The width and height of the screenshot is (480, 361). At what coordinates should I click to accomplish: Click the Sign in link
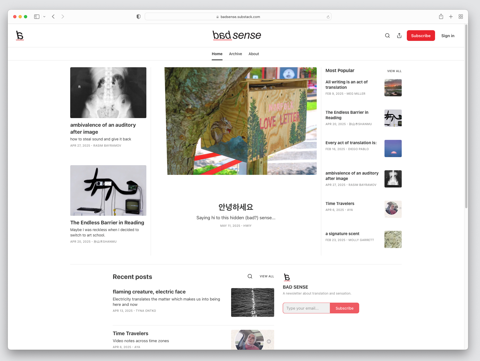click(448, 36)
